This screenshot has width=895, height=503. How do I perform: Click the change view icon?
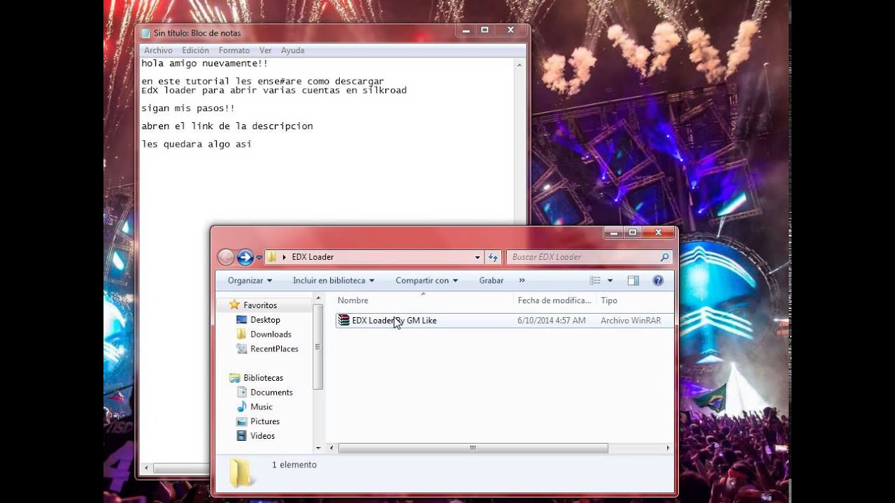[x=595, y=280]
